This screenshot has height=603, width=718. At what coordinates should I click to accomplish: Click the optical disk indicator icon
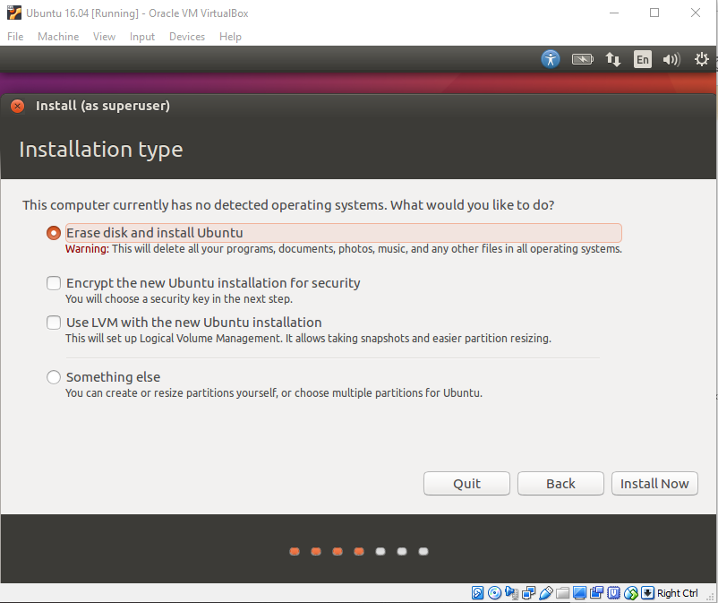(494, 593)
